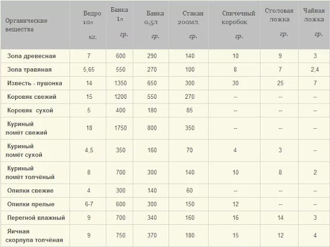Click the 1350 value for Известь

click(x=120, y=83)
